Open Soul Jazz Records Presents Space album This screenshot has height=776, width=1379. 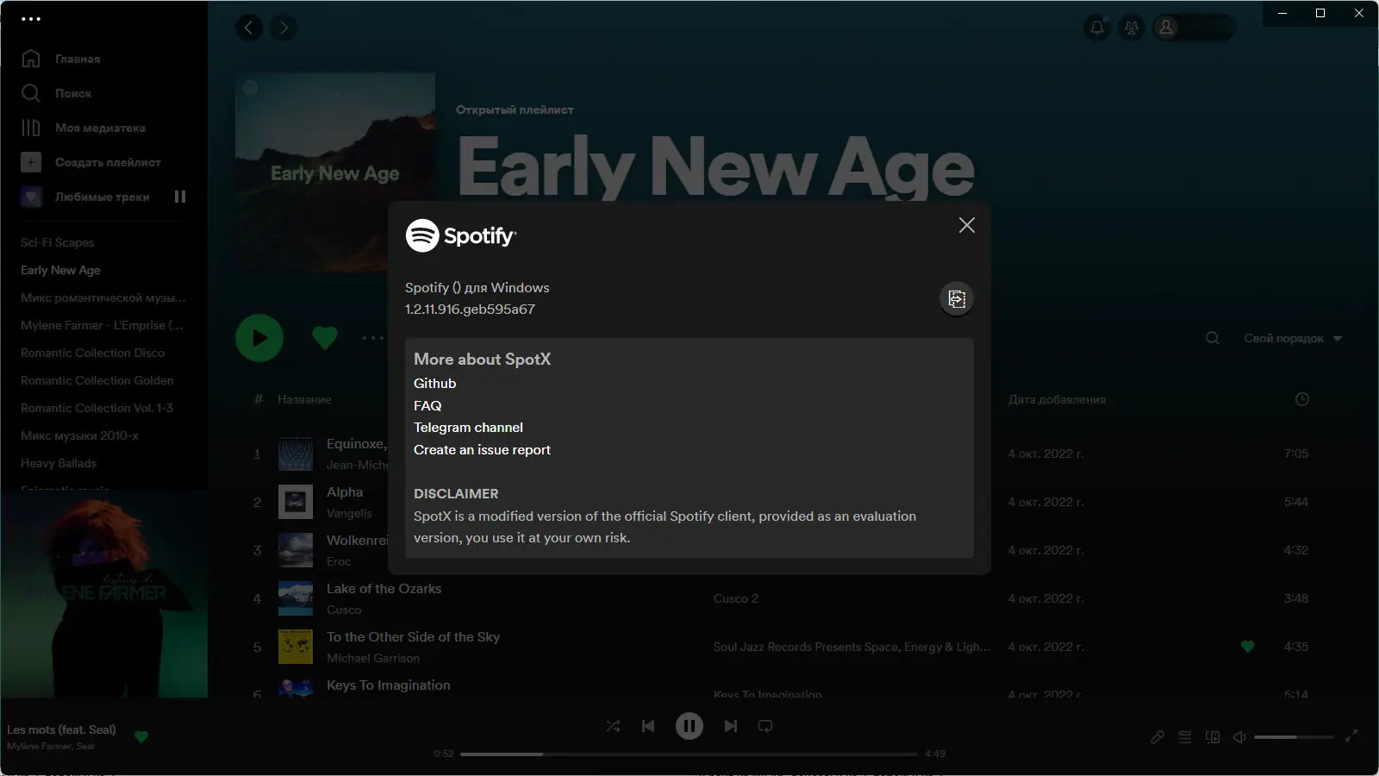pos(852,647)
